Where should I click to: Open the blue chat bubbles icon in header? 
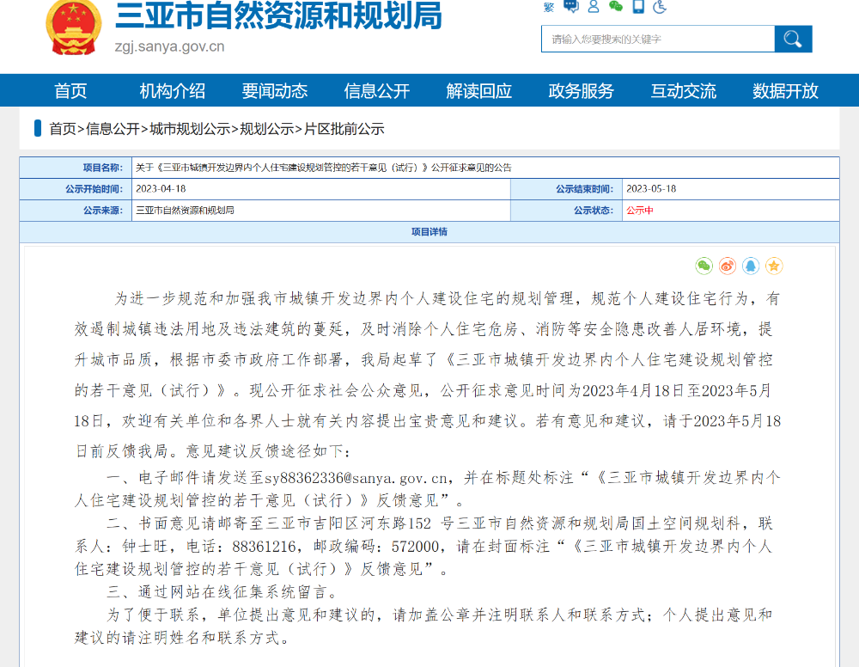click(571, 6)
